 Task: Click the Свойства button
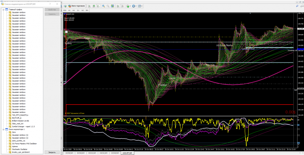(52, 9)
